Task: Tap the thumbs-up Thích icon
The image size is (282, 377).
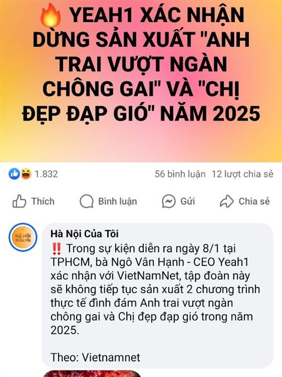Action: pos(19,201)
